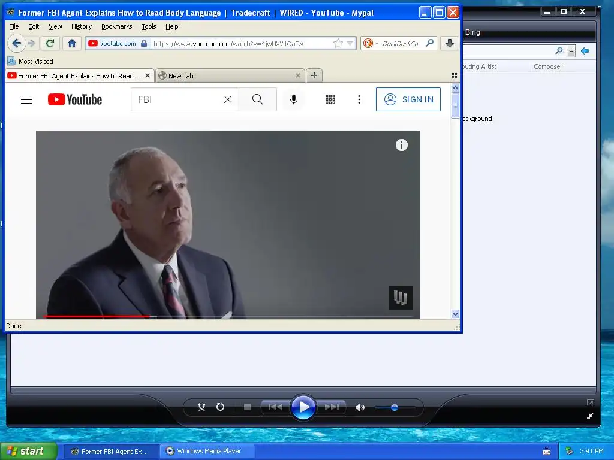Switch to the New Tab tab
The height and width of the screenshot is (460, 614).
pyautogui.click(x=230, y=76)
